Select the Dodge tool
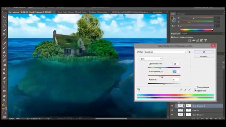This screenshot has height=127, width=226. coord(4,74)
